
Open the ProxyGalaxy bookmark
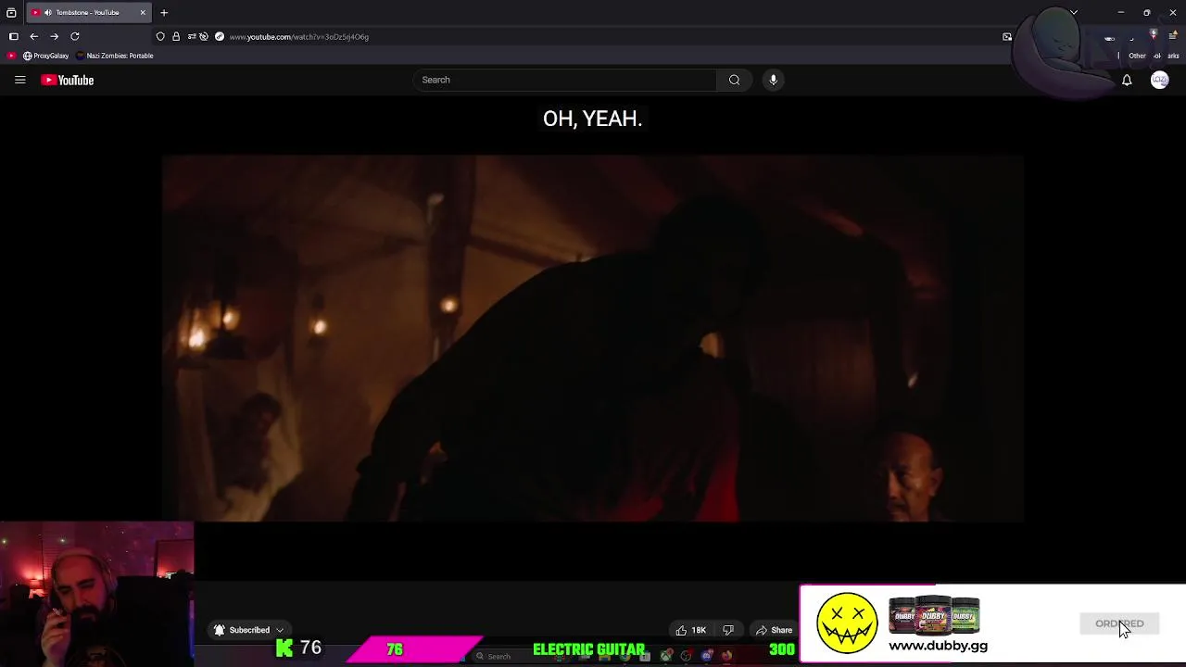(x=45, y=56)
